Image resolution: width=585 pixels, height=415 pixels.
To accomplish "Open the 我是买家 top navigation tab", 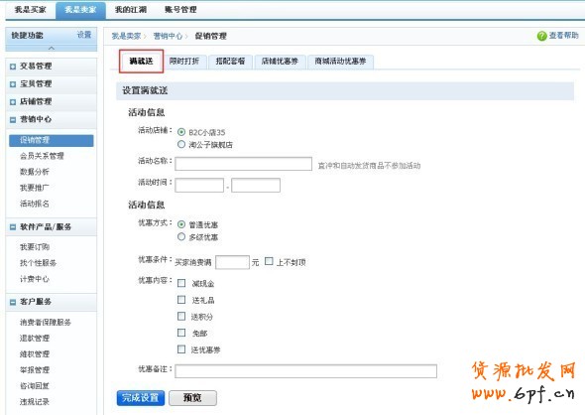I will pos(30,10).
